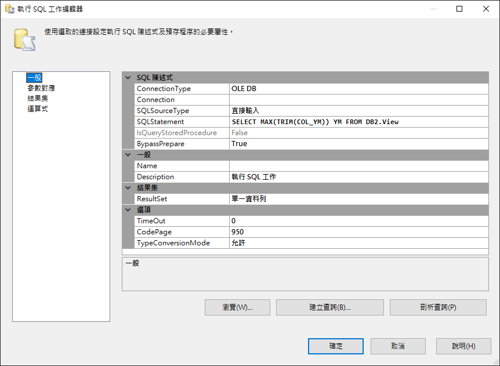Confirm with the 確定 button

tap(336, 346)
